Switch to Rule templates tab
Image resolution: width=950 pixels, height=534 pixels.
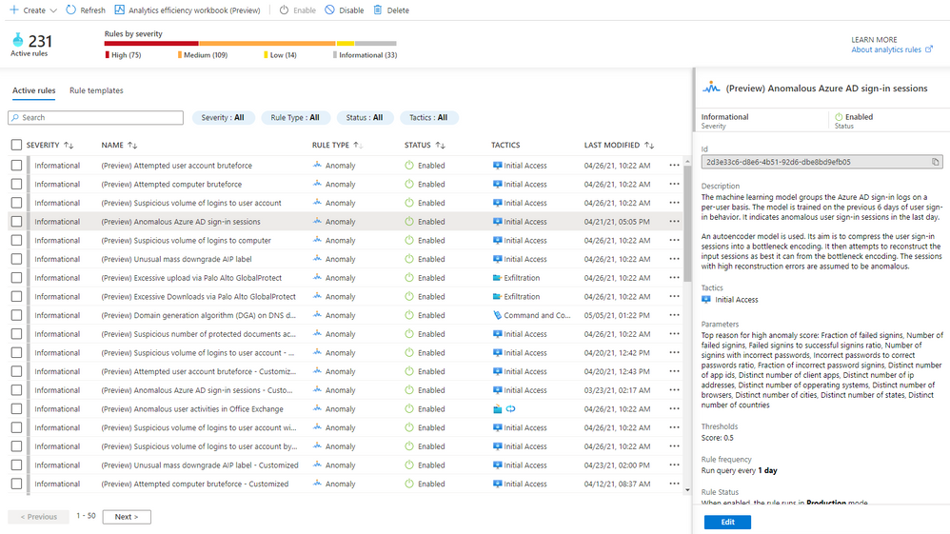(x=96, y=90)
